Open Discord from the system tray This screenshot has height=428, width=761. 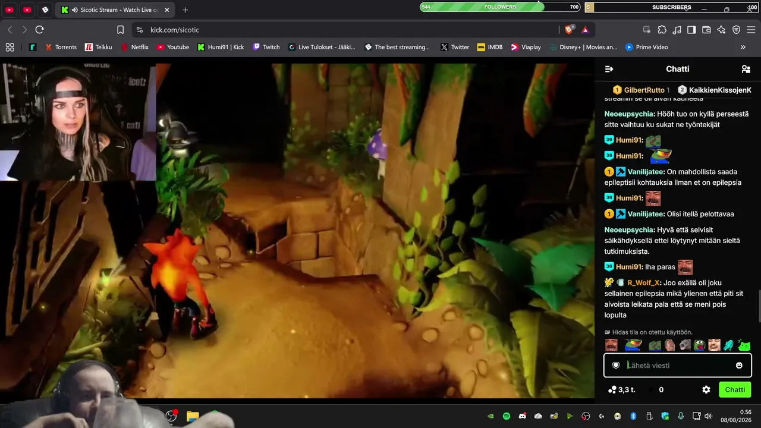click(x=523, y=416)
